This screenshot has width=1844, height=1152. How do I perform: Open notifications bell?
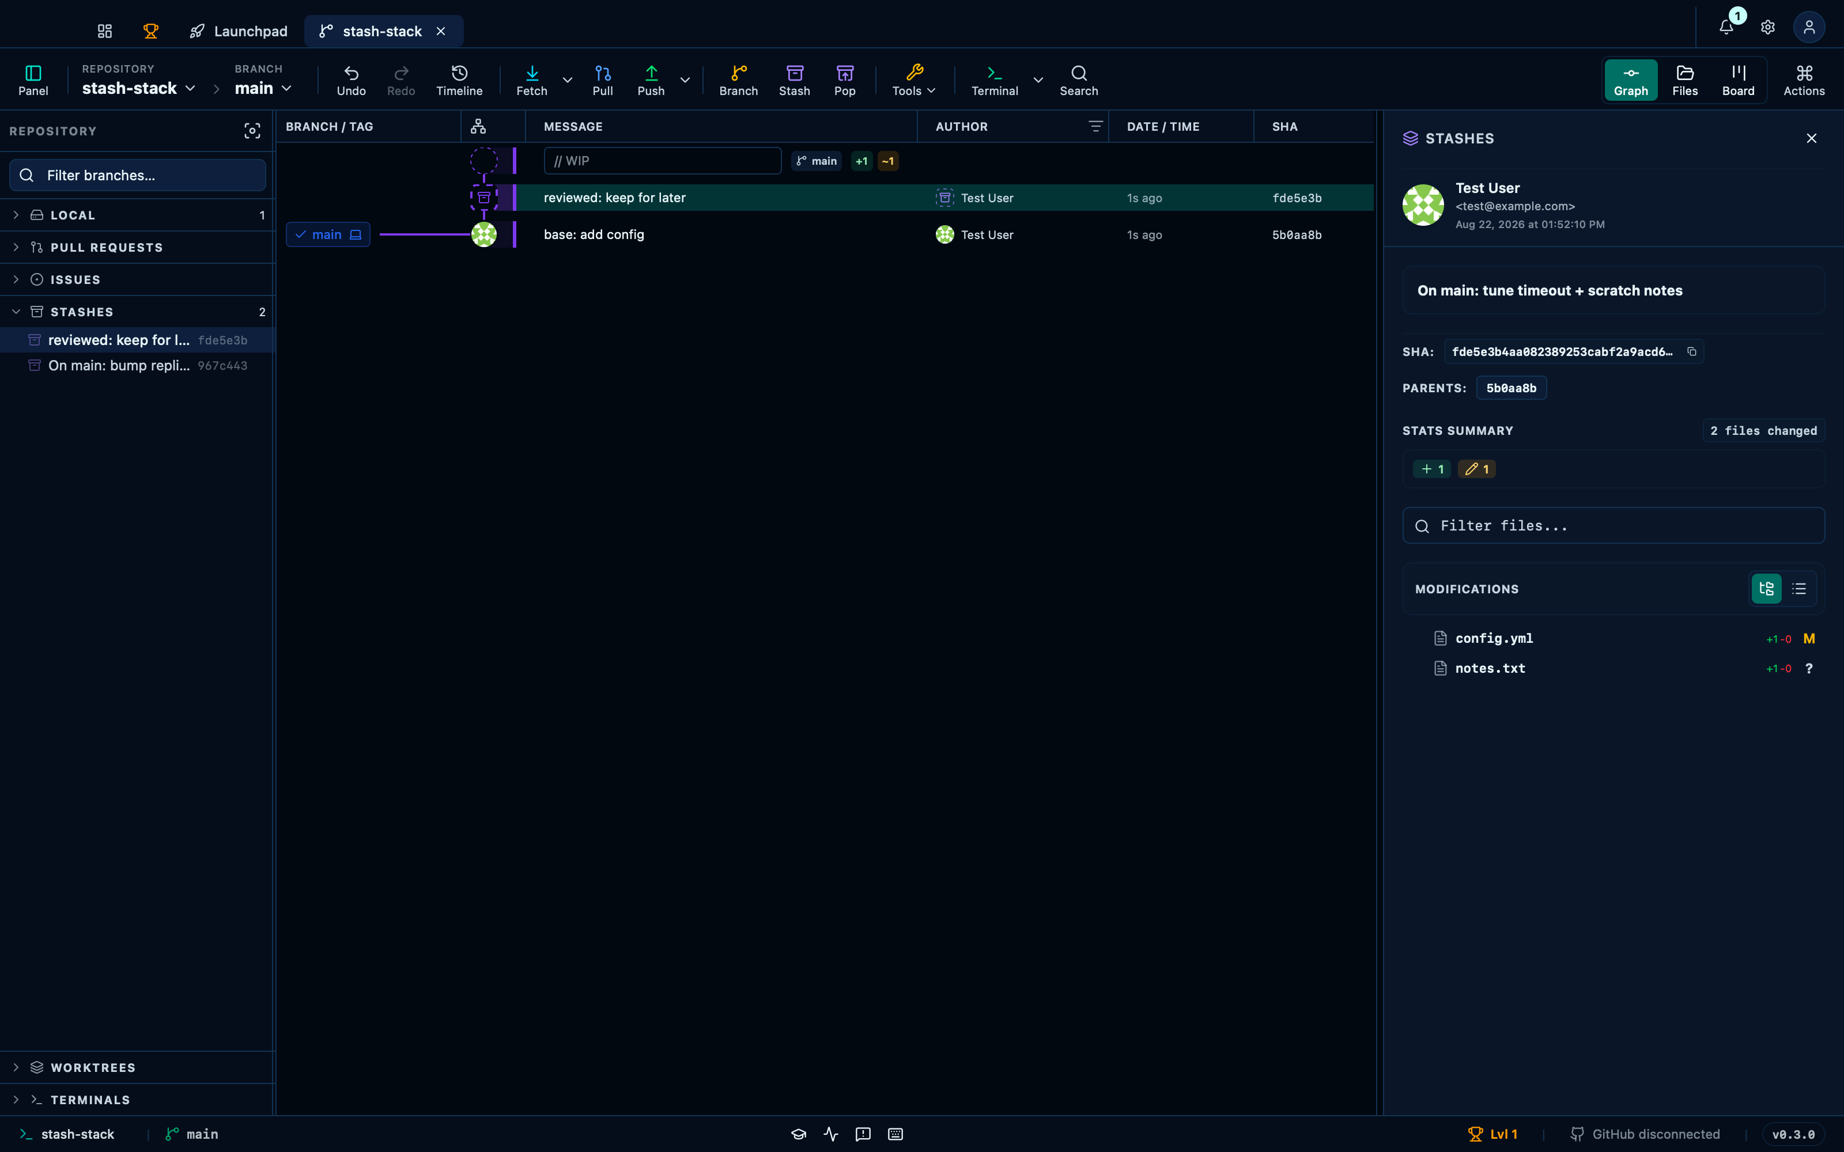pos(1726,28)
